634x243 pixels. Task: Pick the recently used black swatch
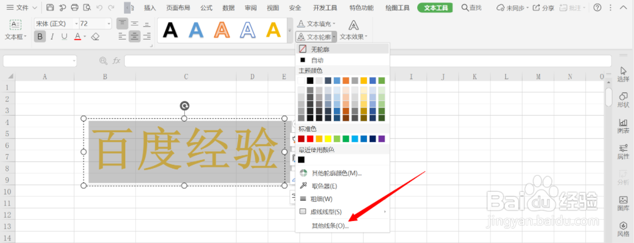[301, 159]
